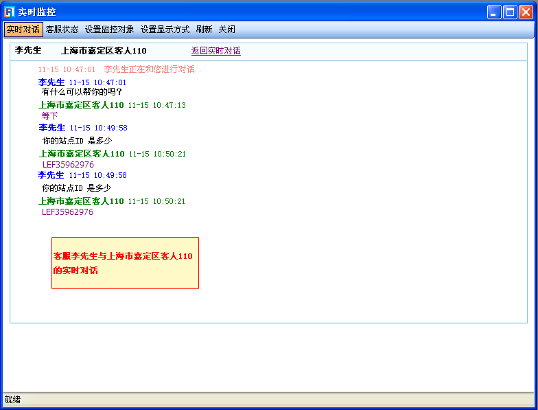The height and width of the screenshot is (410, 538).
Task: Click 李先生 sender line at 10:47:01
Action: (x=82, y=82)
